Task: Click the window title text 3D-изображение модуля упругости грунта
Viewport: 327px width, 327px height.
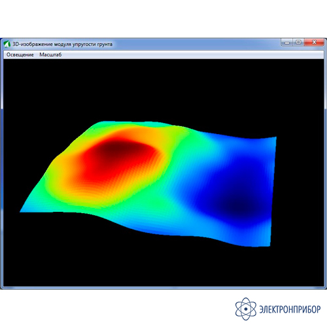Action: [62, 44]
